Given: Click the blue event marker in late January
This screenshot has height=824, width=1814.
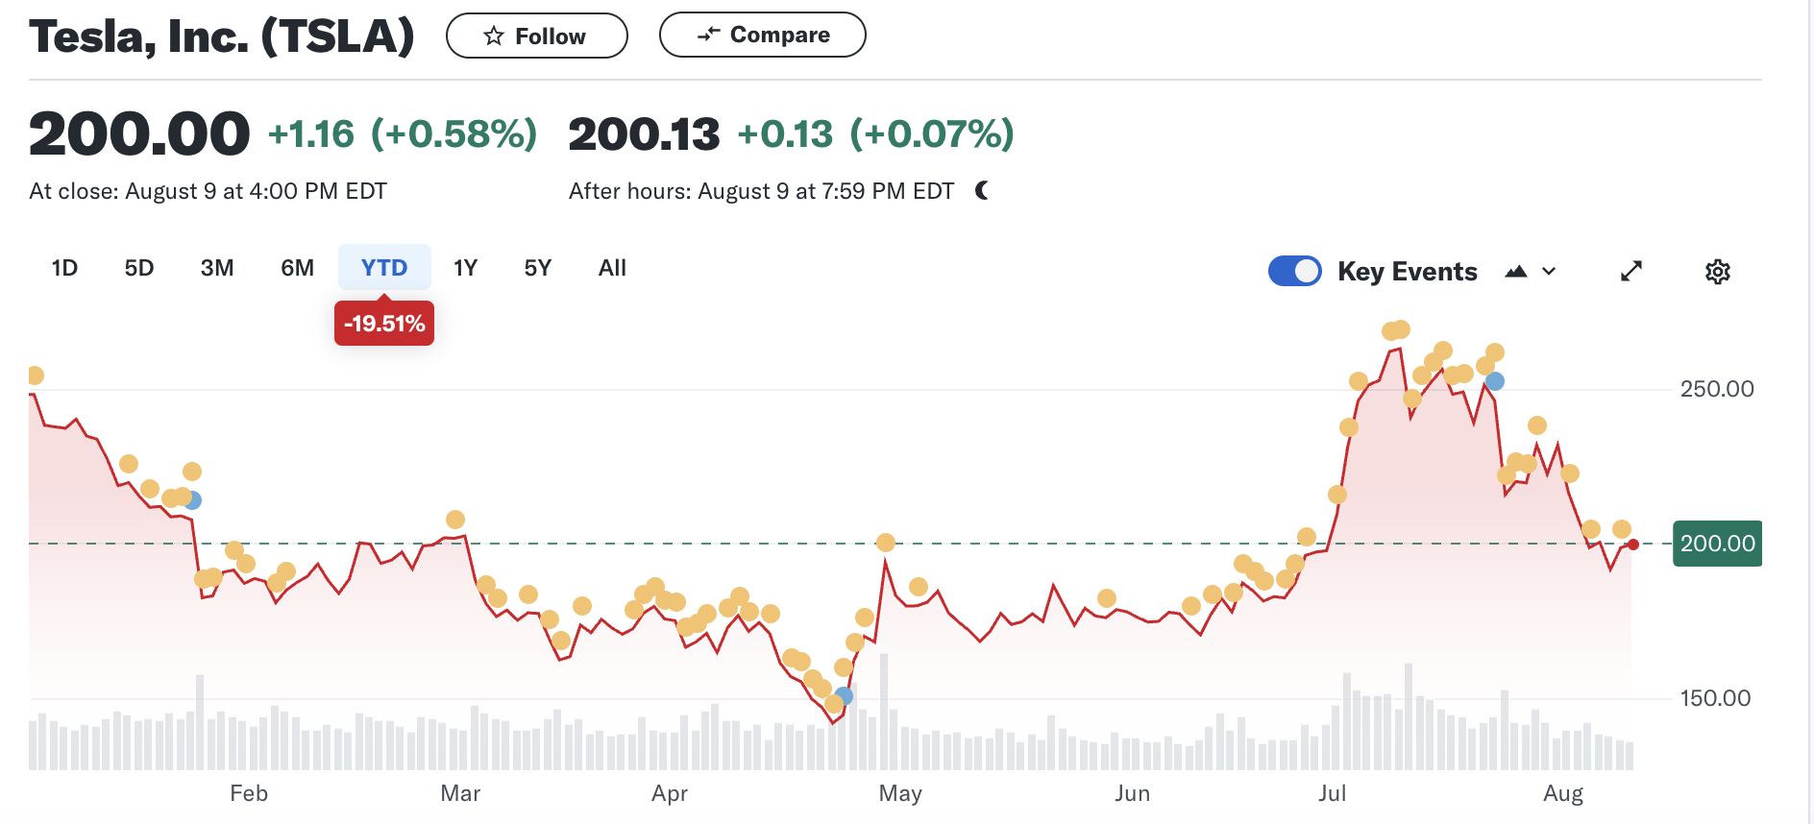Looking at the screenshot, I should pyautogui.click(x=193, y=500).
